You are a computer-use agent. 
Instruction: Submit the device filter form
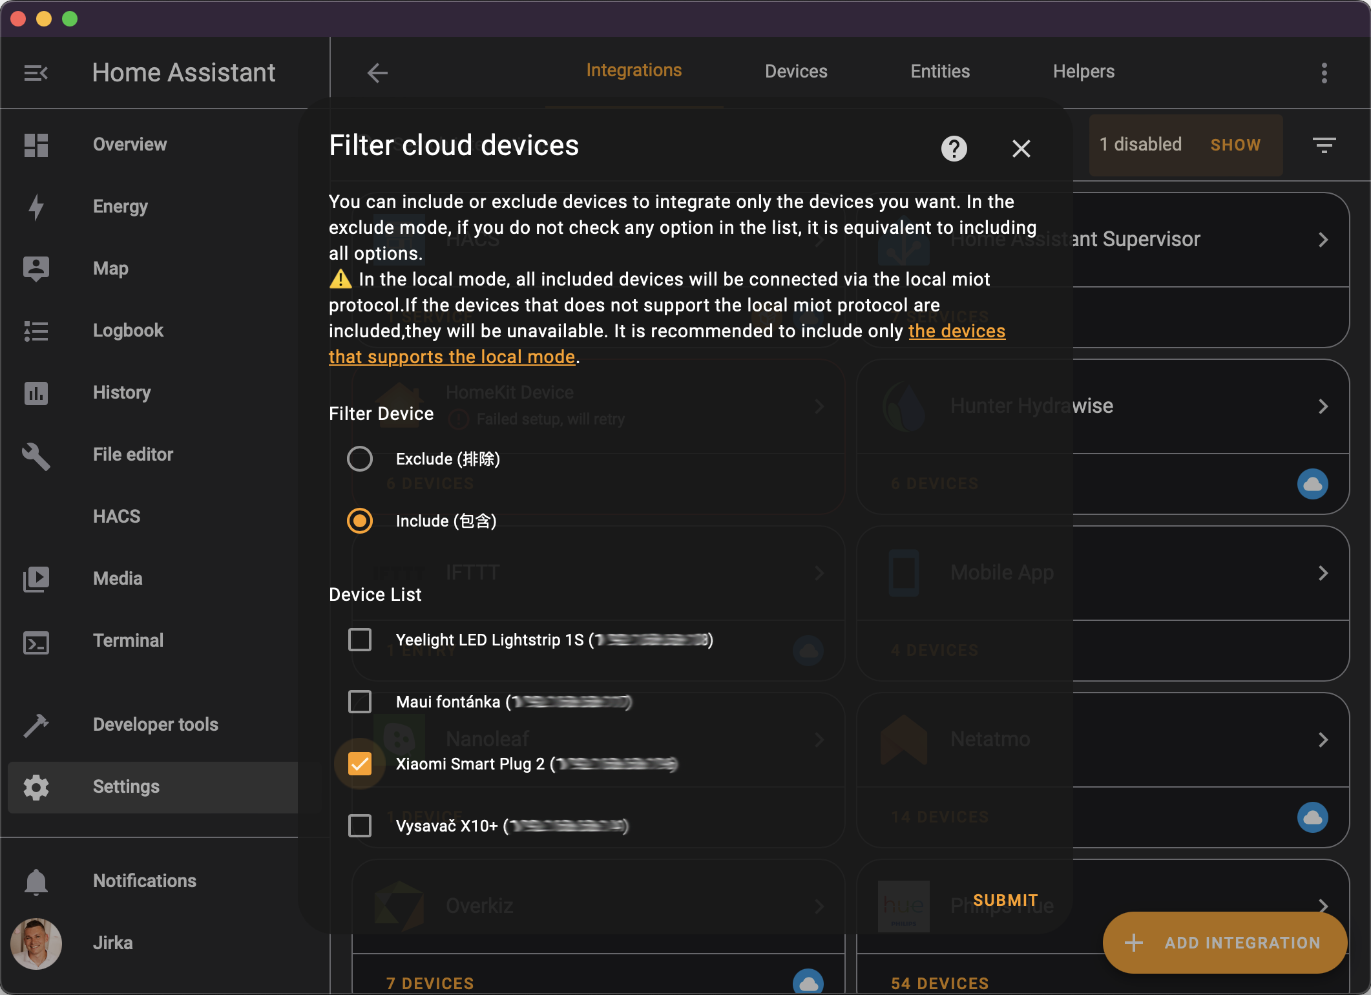[1005, 900]
